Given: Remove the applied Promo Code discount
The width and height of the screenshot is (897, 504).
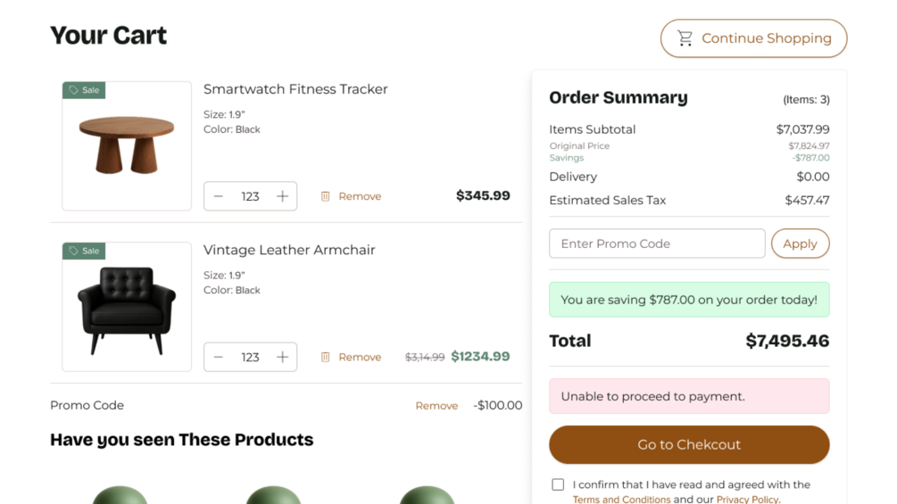Looking at the screenshot, I should click(436, 406).
